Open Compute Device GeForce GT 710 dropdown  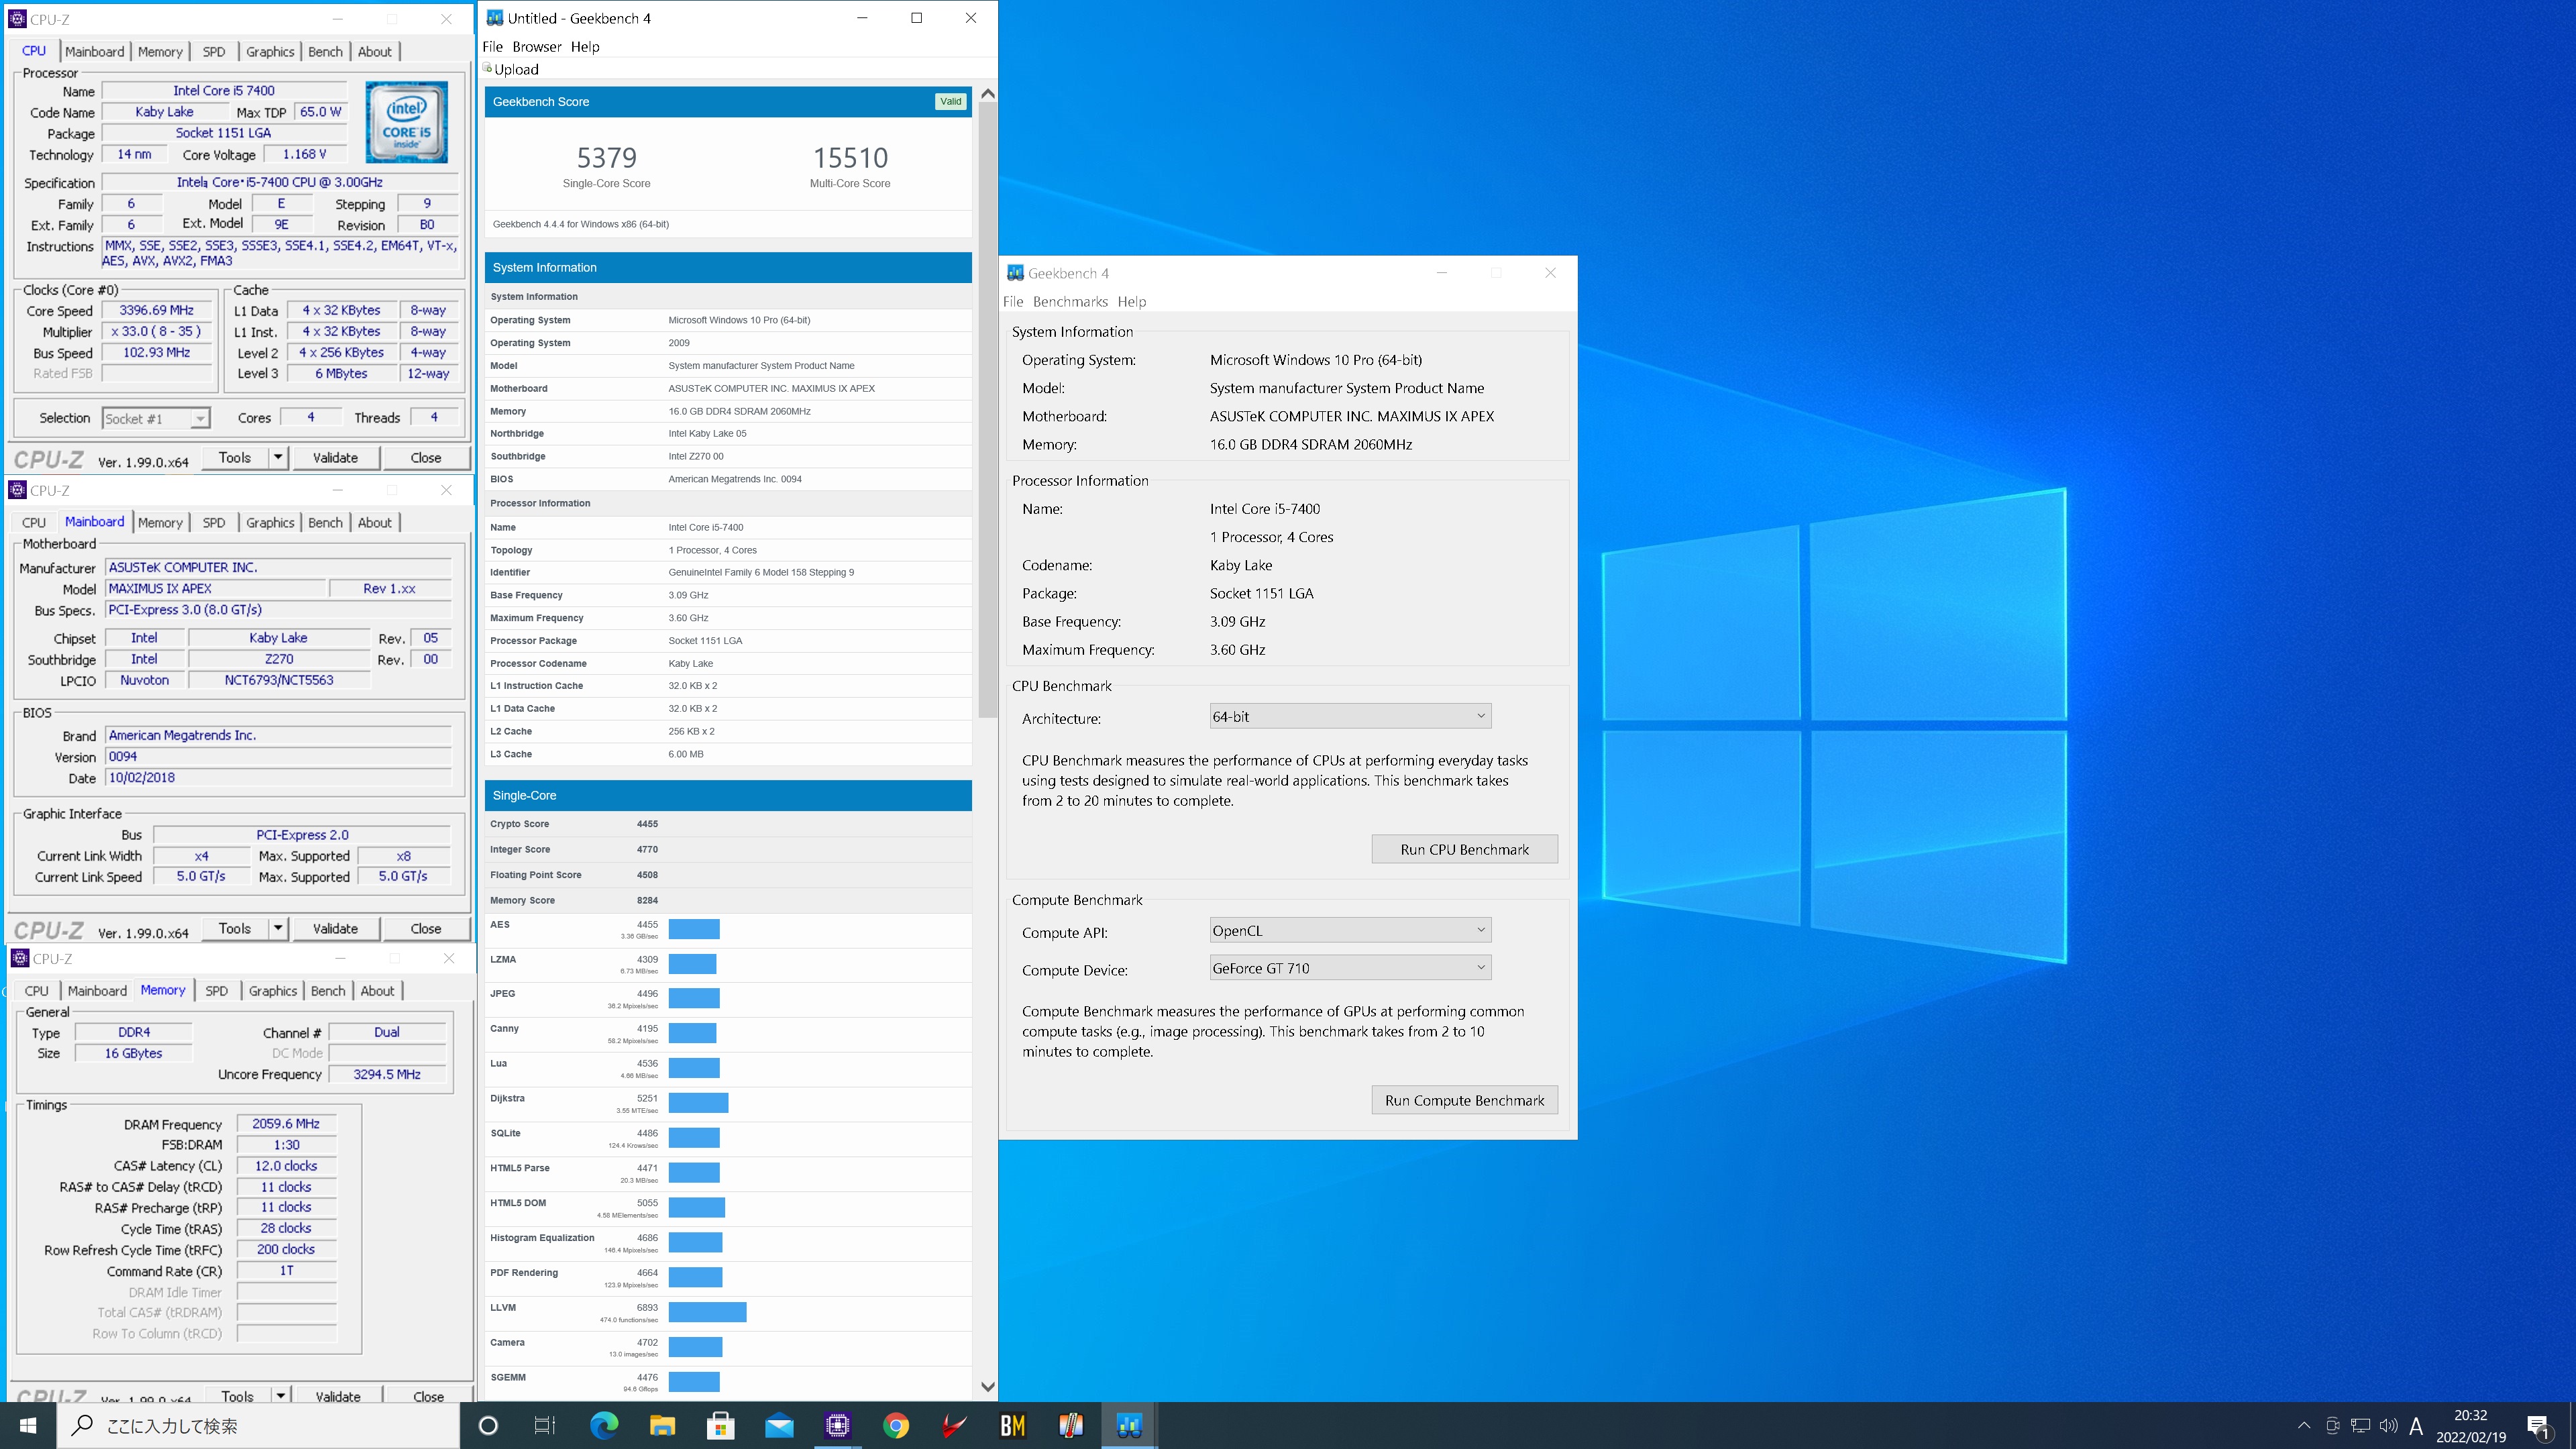1350,968
